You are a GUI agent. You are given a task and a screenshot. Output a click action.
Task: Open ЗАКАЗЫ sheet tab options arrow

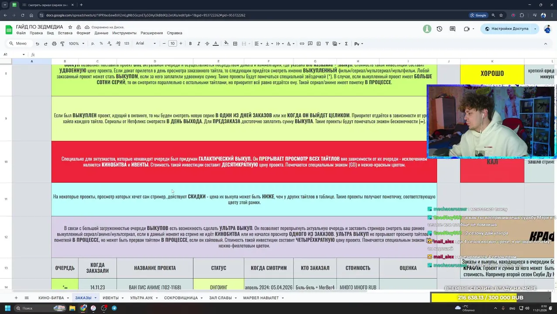pos(96,298)
